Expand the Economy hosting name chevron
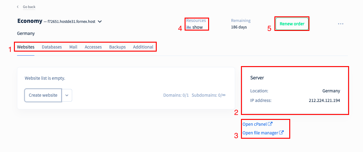The image size is (363, 152). pos(100,22)
